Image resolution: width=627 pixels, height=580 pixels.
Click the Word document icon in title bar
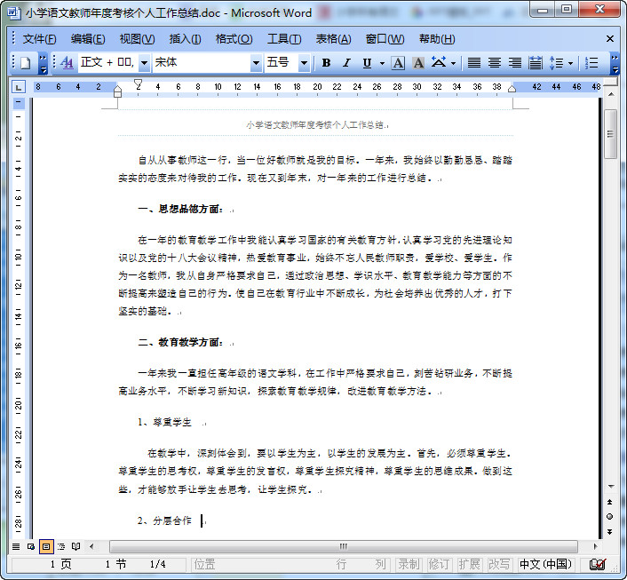(x=14, y=12)
